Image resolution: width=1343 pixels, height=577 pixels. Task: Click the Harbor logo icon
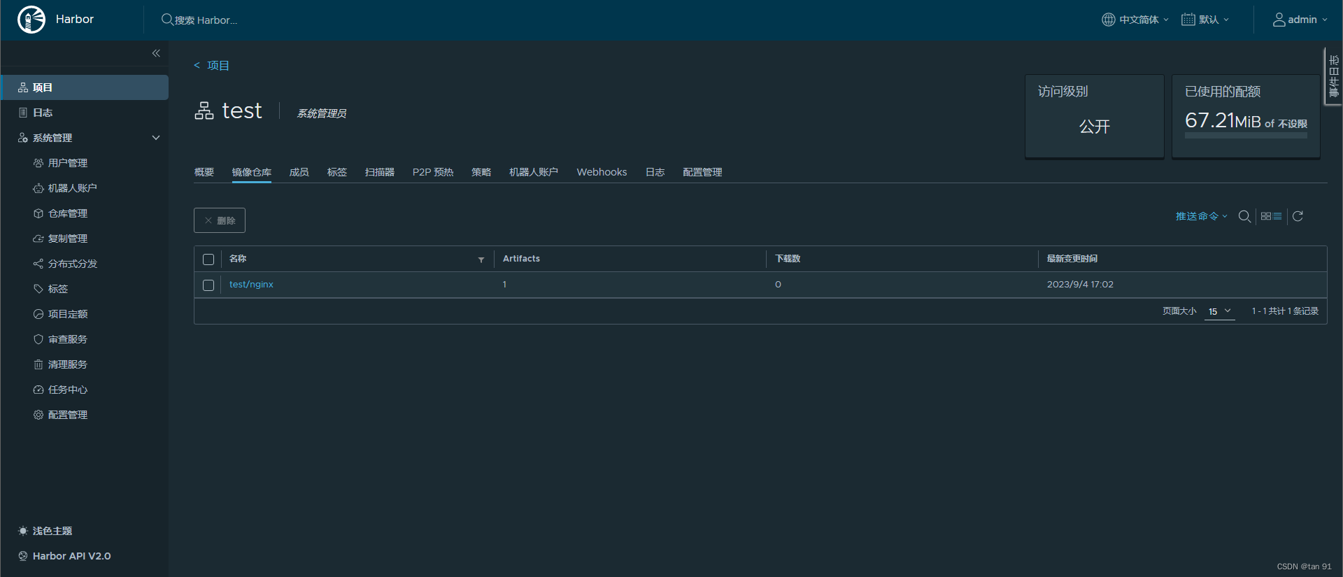[31, 20]
